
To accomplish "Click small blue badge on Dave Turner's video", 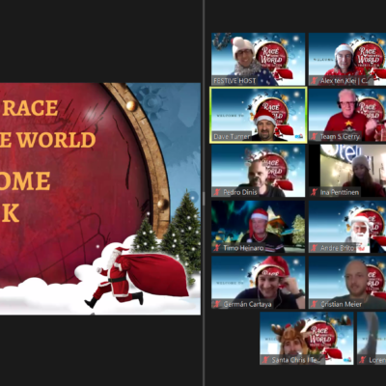I will point(299,136).
